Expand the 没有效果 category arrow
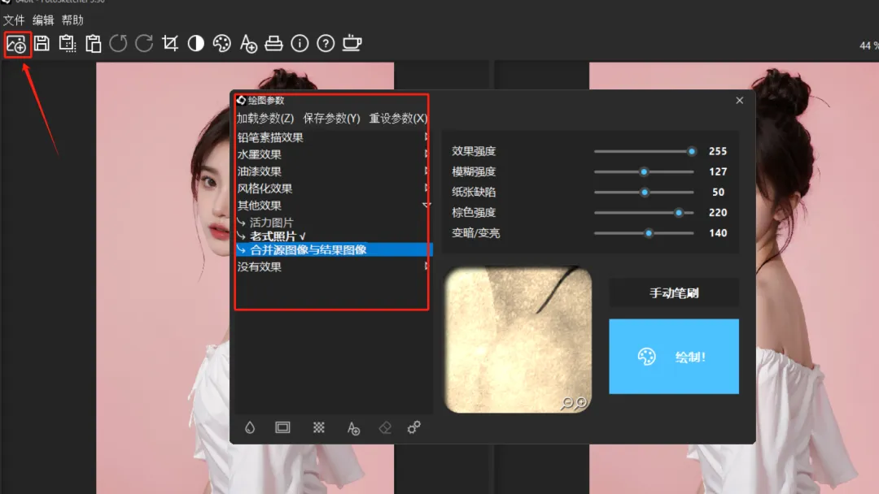This screenshot has height=494, width=879. (x=426, y=266)
